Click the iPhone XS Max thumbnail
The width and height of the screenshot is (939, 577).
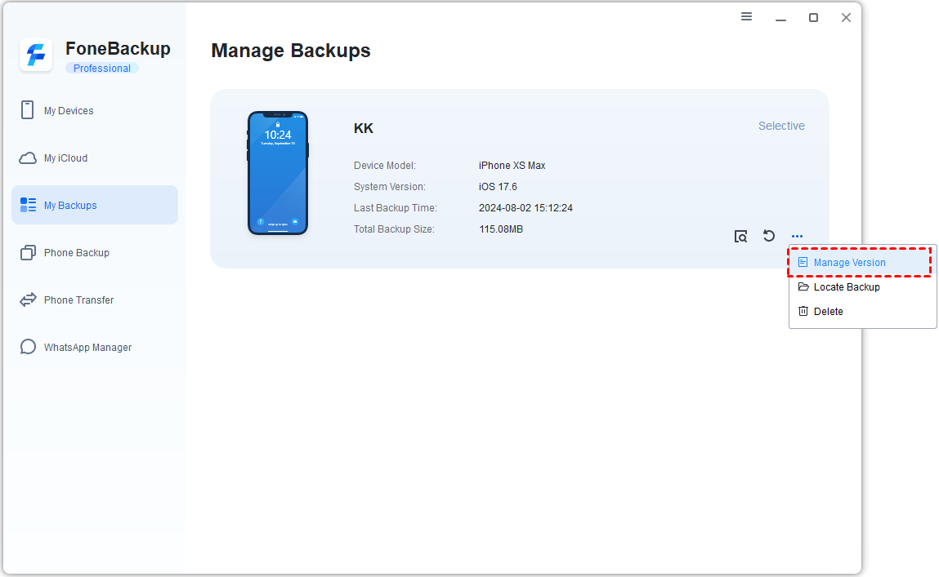point(278,173)
